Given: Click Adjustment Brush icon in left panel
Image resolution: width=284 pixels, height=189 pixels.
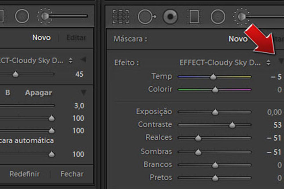Looking at the screenshot, I should [x=45, y=16].
